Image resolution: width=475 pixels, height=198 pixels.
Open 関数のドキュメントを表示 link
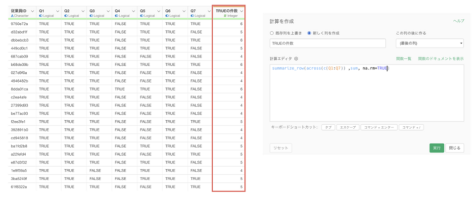440,58
